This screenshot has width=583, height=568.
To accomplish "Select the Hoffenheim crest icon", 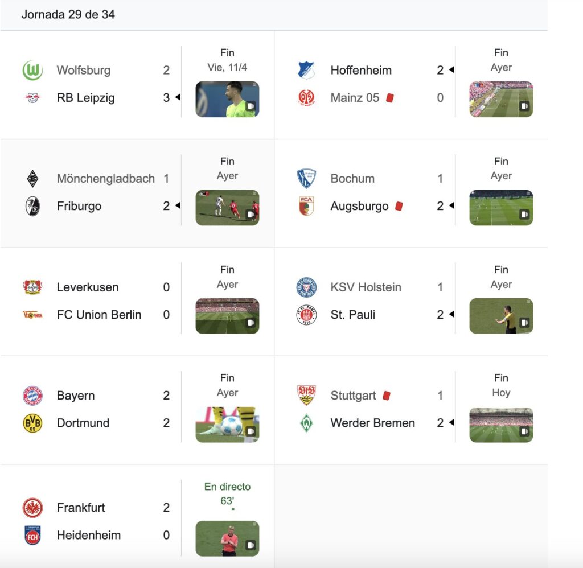I will pyautogui.click(x=306, y=70).
